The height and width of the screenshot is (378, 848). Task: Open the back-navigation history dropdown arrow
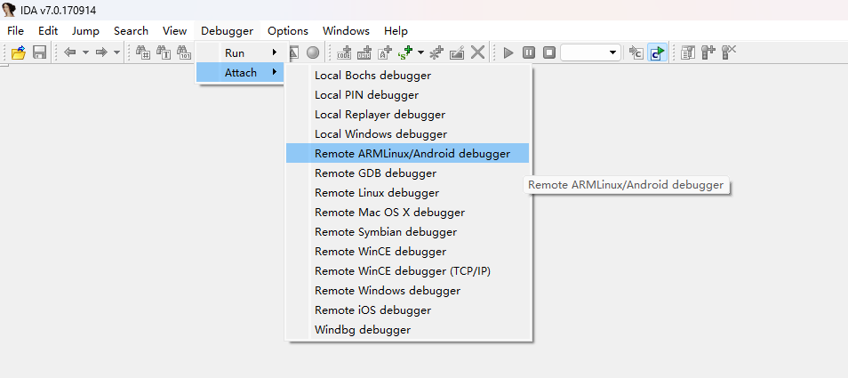click(x=85, y=52)
